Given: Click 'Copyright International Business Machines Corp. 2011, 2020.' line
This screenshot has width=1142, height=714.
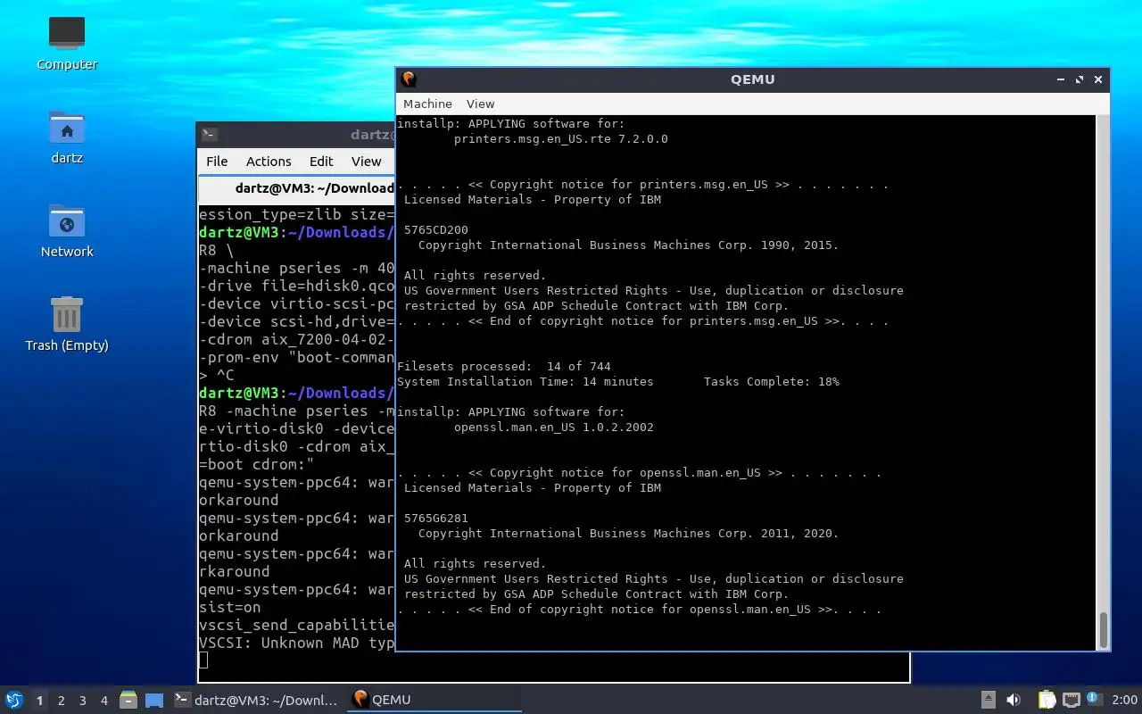Looking at the screenshot, I should (629, 533).
